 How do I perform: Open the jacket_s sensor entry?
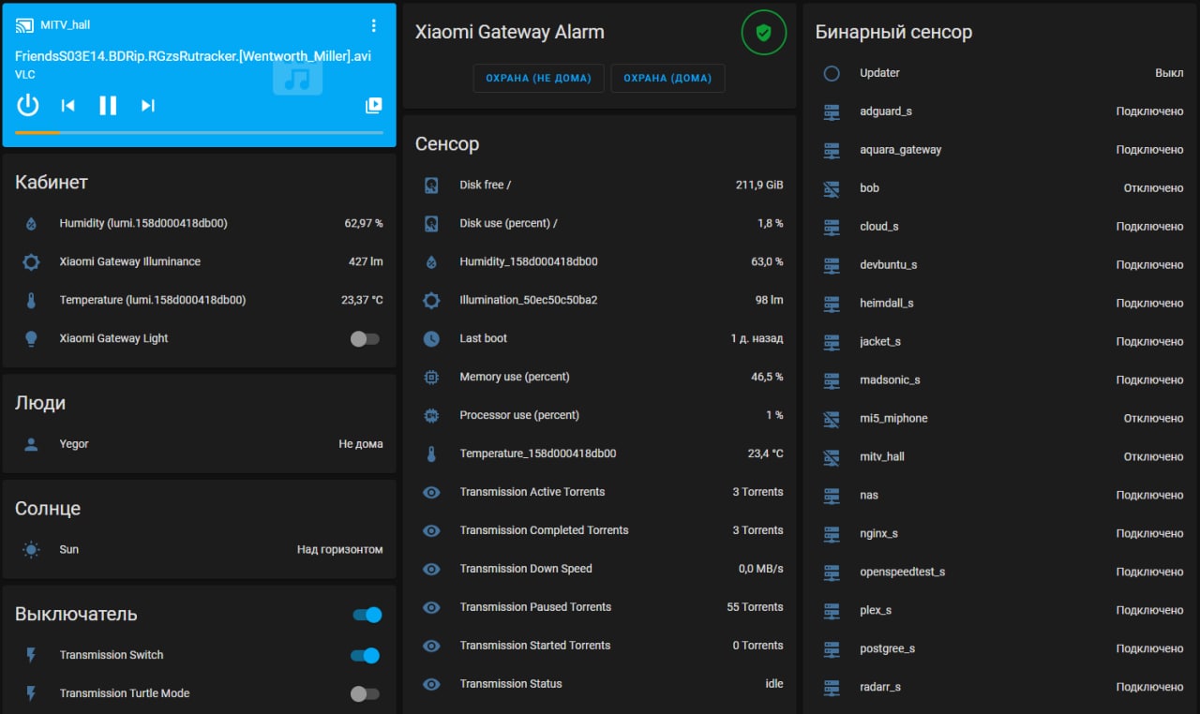pyautogui.click(x=999, y=342)
